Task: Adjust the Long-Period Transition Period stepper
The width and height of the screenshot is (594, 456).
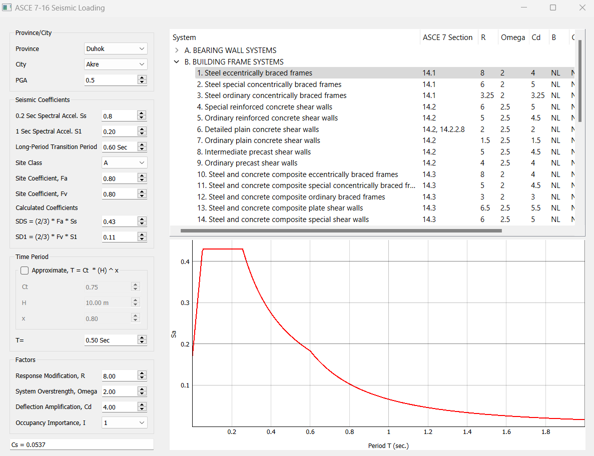Action: click(x=142, y=147)
